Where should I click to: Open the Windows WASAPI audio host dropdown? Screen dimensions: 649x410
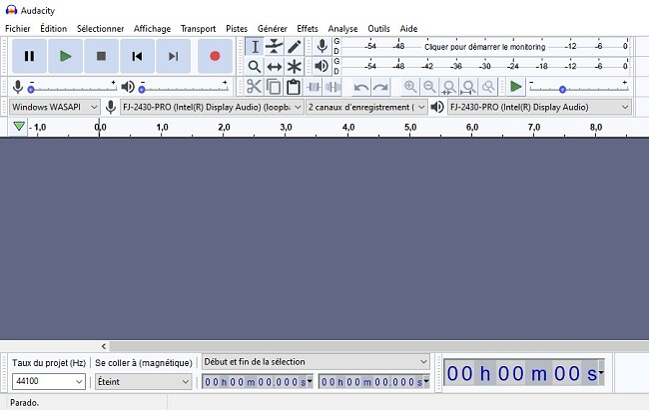[x=54, y=107]
